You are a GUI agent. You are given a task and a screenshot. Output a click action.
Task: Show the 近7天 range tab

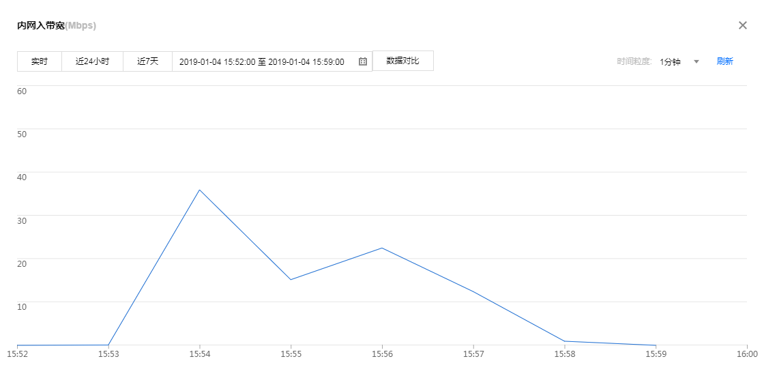coord(147,61)
